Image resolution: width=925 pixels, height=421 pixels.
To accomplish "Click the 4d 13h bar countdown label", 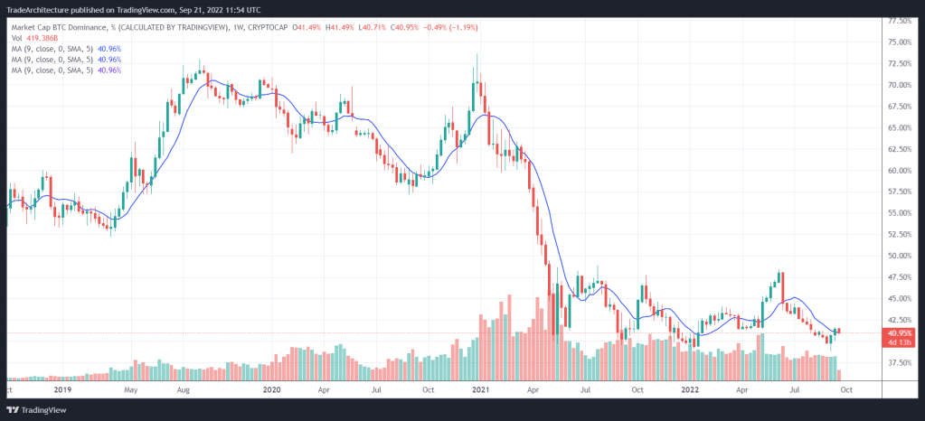I will click(x=901, y=341).
